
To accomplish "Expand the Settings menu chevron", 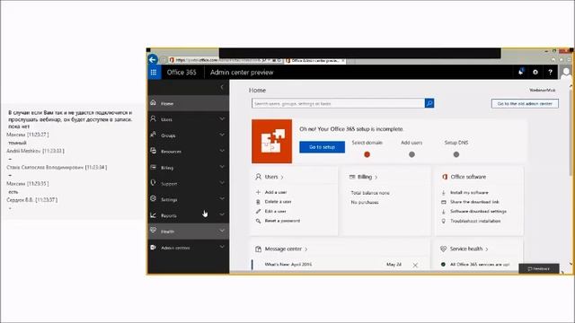I will tap(222, 198).
